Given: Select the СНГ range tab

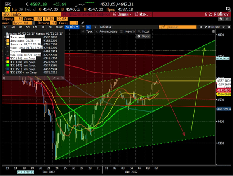Looking at the screenshot, I should [35, 27].
